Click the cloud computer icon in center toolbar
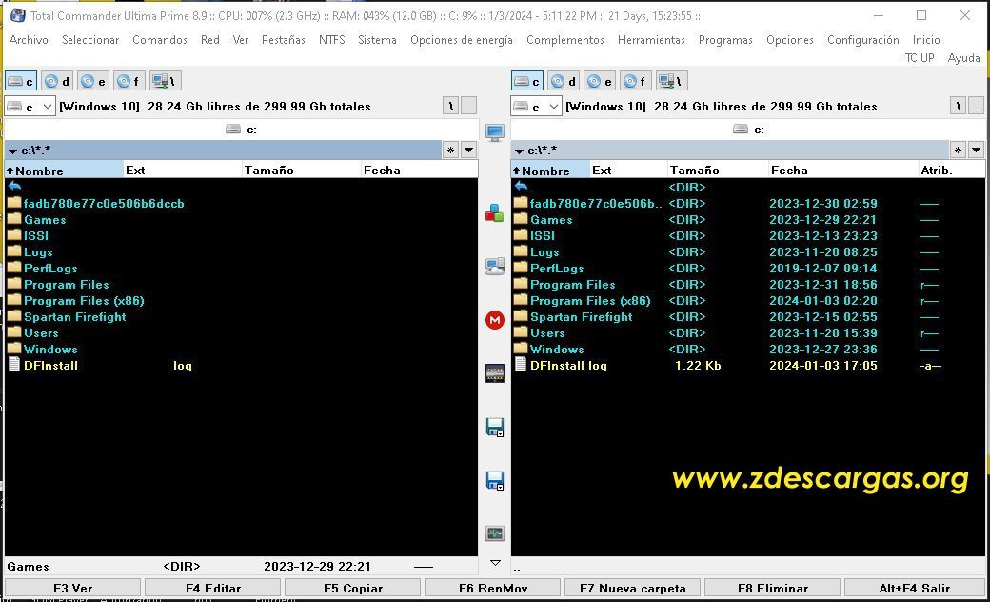Screen dimensions: 990x602 pyautogui.click(x=494, y=266)
